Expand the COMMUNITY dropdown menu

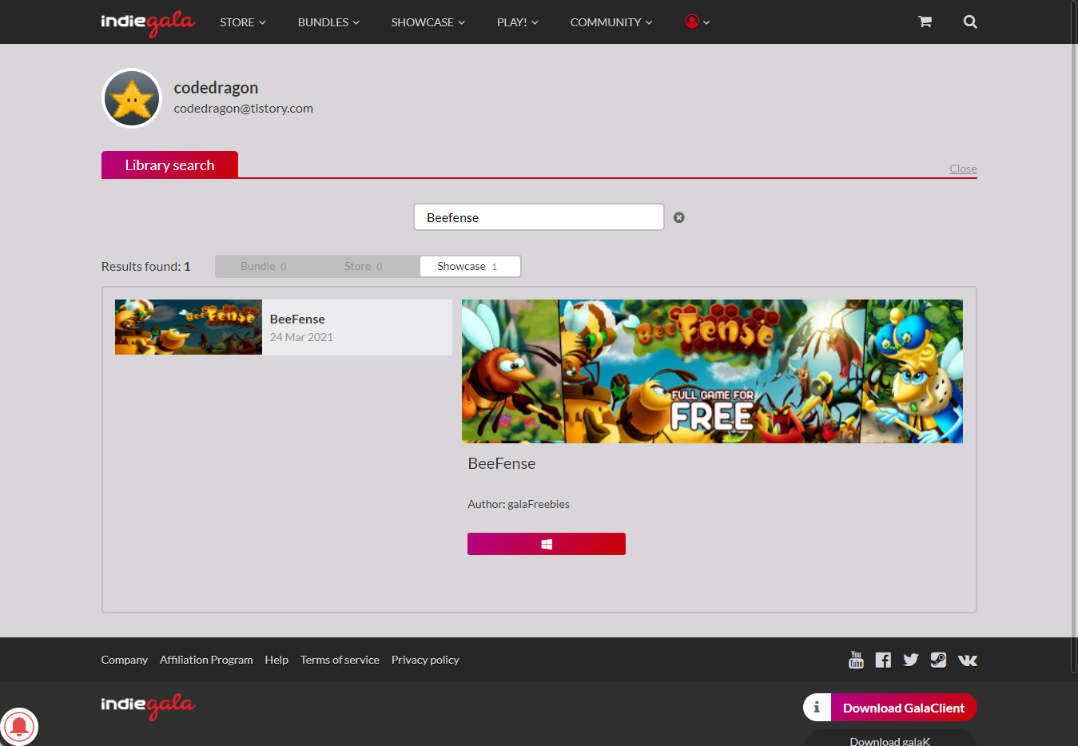(x=611, y=22)
